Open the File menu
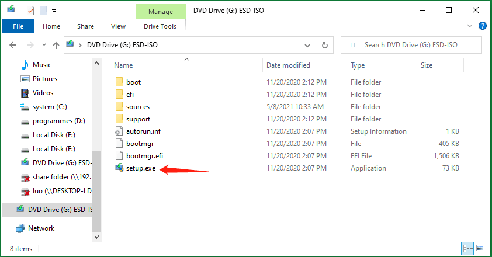492x257 pixels. (18, 26)
